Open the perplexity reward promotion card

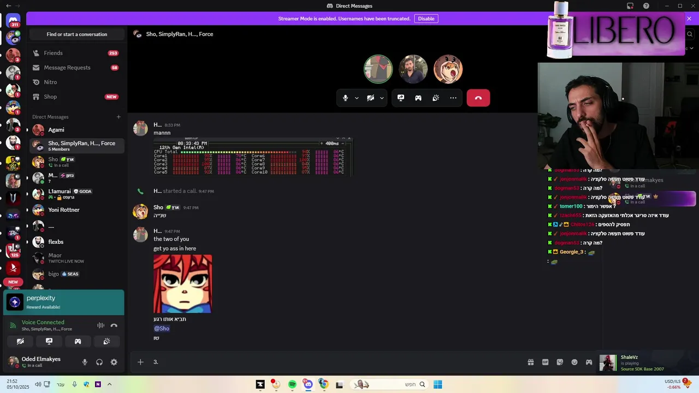64,302
